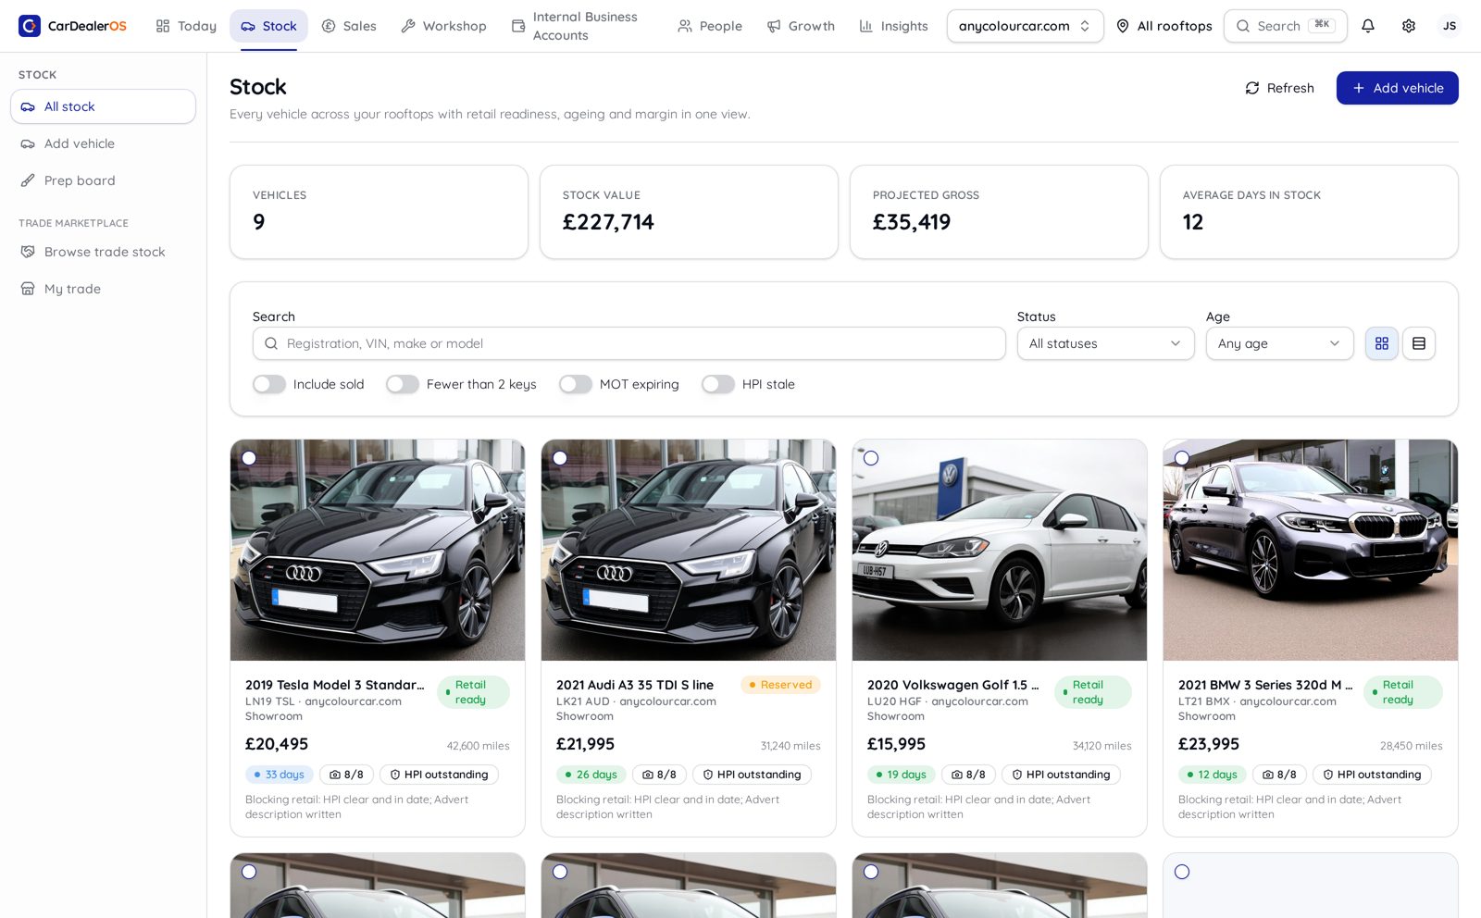Click the 26 days age chip
The width and height of the screenshot is (1481, 918).
click(591, 775)
